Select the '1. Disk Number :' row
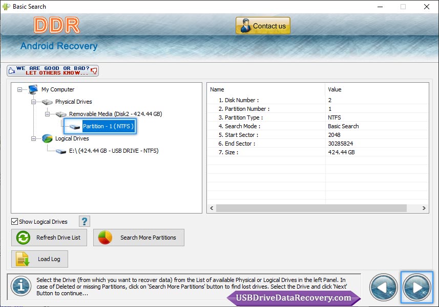439x307 pixels. 318,100
